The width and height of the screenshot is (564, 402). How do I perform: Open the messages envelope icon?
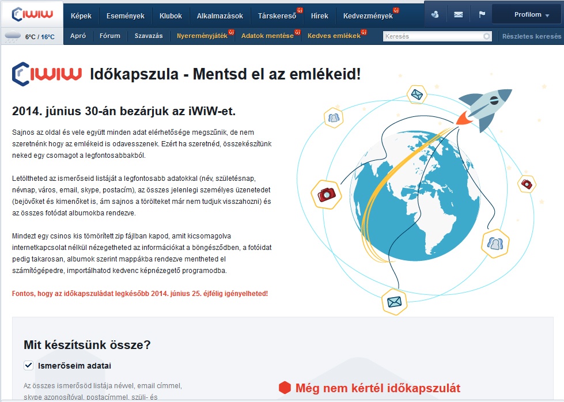458,15
